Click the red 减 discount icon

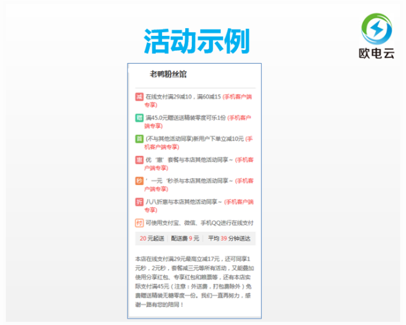coord(139,97)
